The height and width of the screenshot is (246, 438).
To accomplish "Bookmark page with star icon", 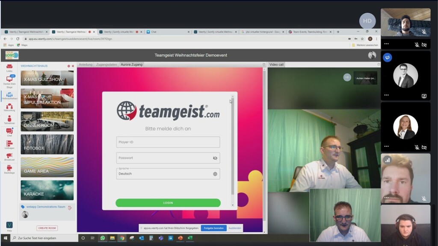I will tap(362, 39).
